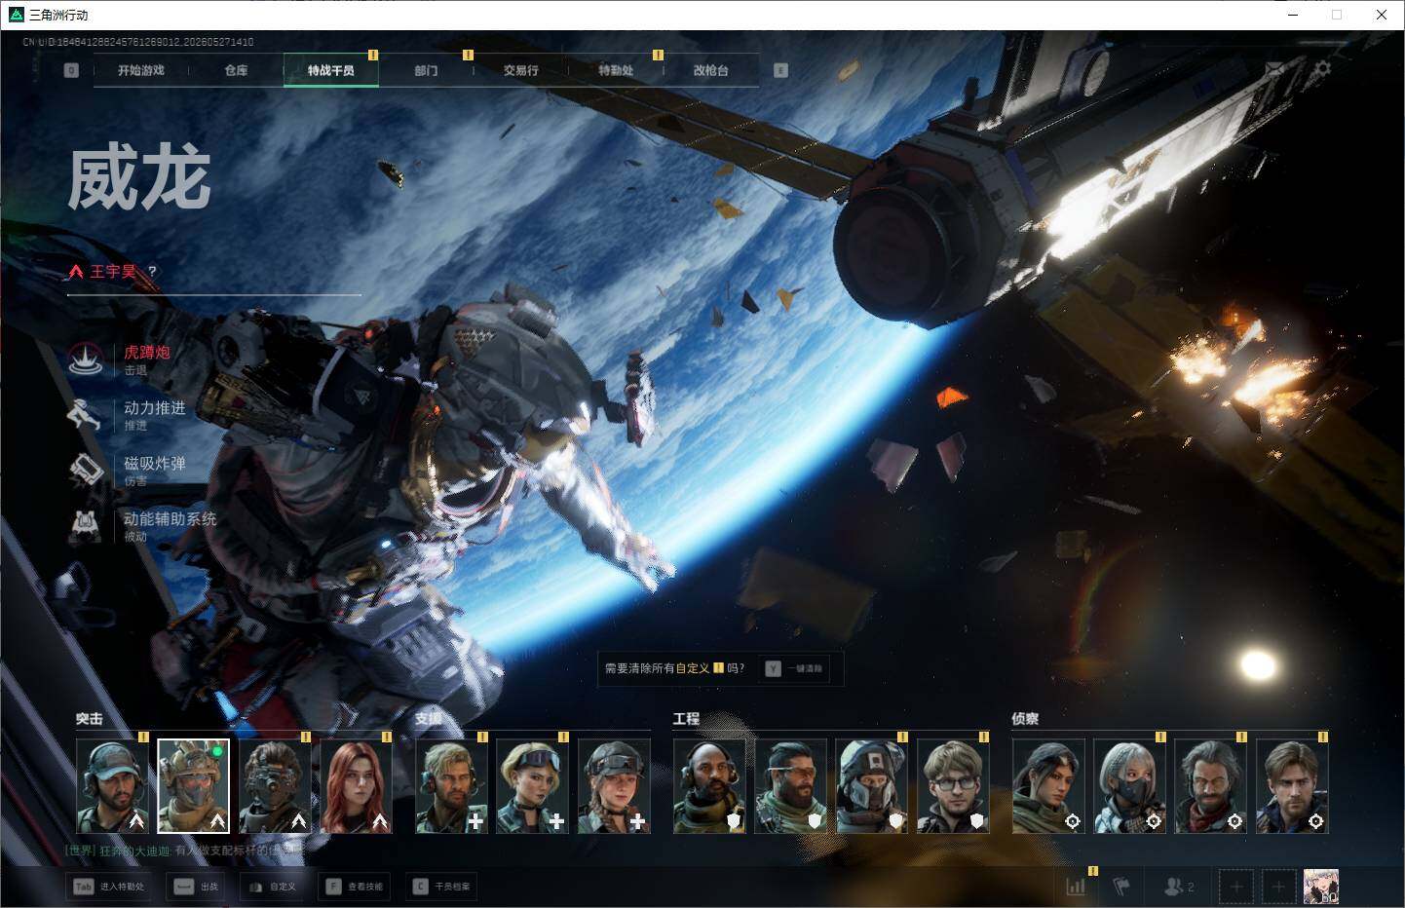Viewport: 1405px width, 908px height.
Task: Select the dark-haired woman recon operator portrait
Action: pyautogui.click(x=1048, y=786)
